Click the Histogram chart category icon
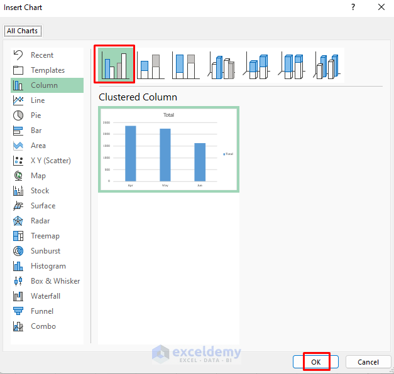Image resolution: width=394 pixels, height=374 pixels. coord(18,266)
